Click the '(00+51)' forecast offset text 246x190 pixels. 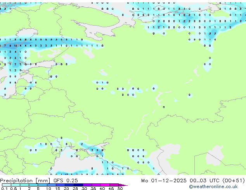point(234,180)
